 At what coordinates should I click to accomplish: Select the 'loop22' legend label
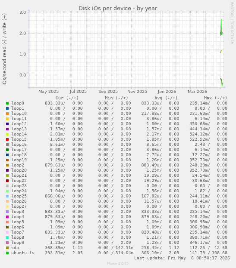coord(19,181)
